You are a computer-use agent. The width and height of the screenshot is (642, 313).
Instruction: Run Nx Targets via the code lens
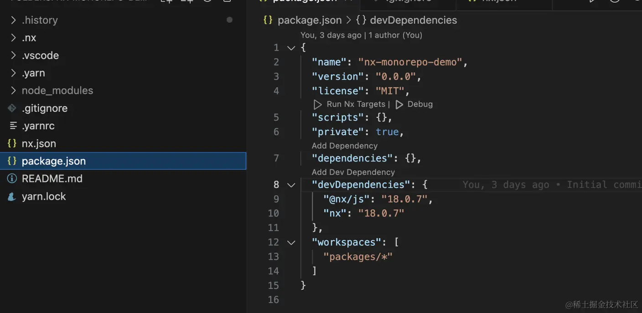[356, 104]
